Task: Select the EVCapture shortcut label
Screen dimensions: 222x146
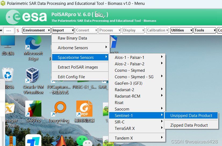Action: [59, 89]
